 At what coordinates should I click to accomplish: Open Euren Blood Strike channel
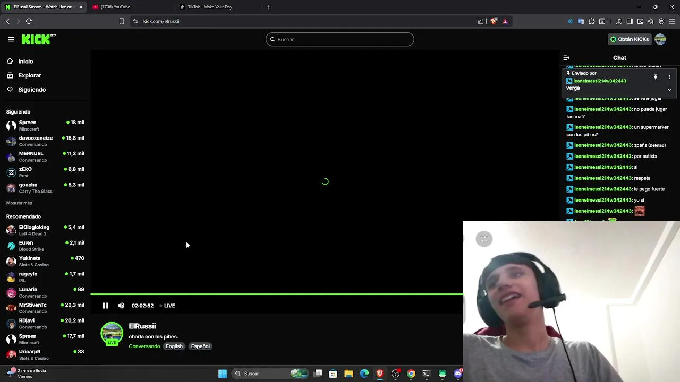(45, 246)
